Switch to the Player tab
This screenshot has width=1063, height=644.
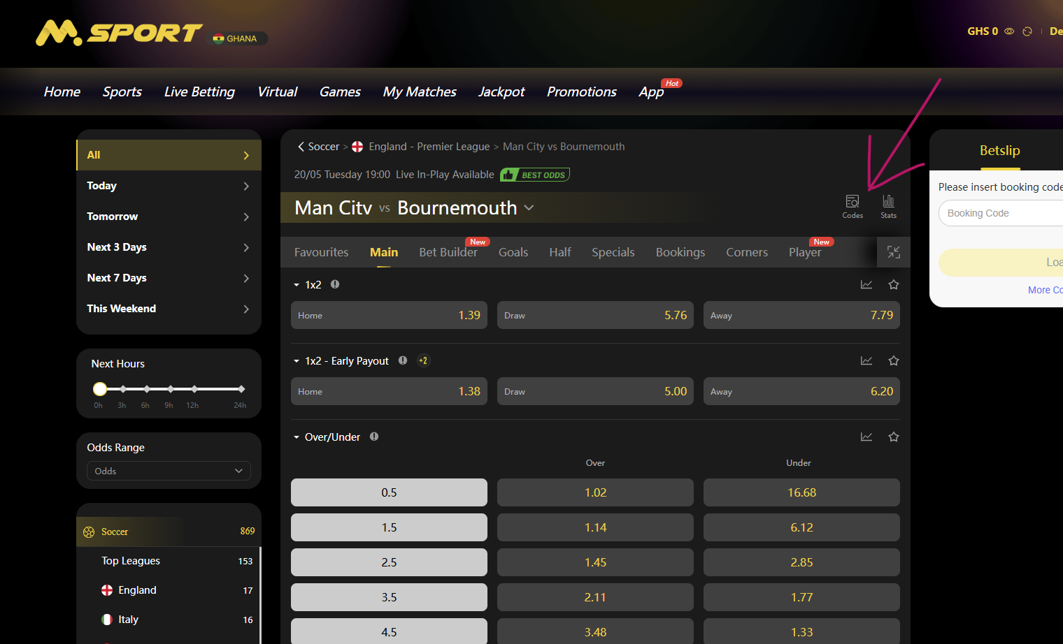(805, 252)
